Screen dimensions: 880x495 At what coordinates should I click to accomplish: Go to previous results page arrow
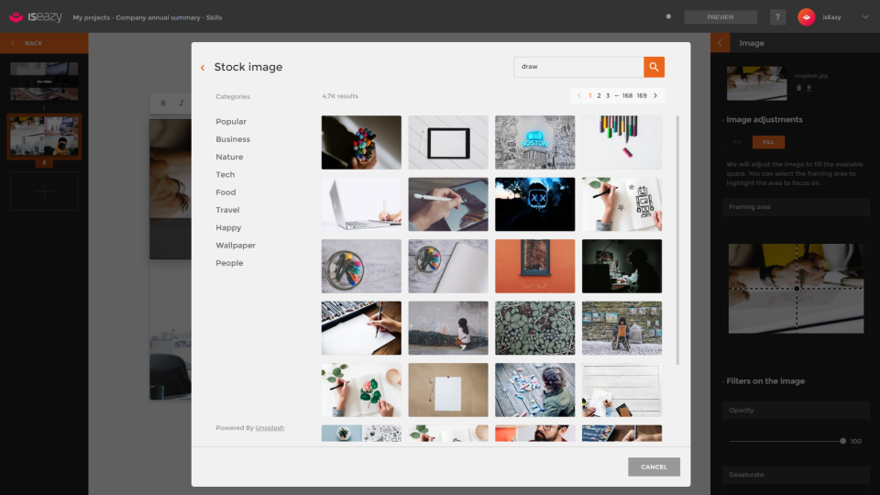coord(579,95)
